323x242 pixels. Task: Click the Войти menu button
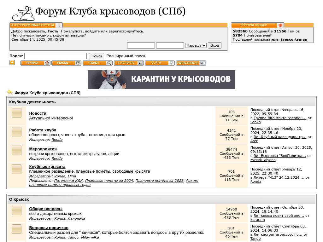coord(160,63)
